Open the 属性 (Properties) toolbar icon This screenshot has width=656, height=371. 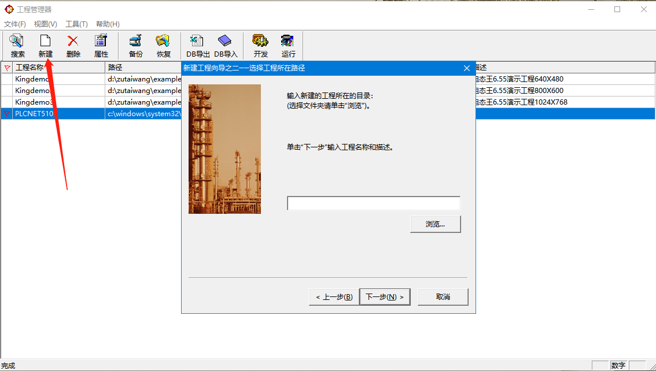tap(101, 46)
